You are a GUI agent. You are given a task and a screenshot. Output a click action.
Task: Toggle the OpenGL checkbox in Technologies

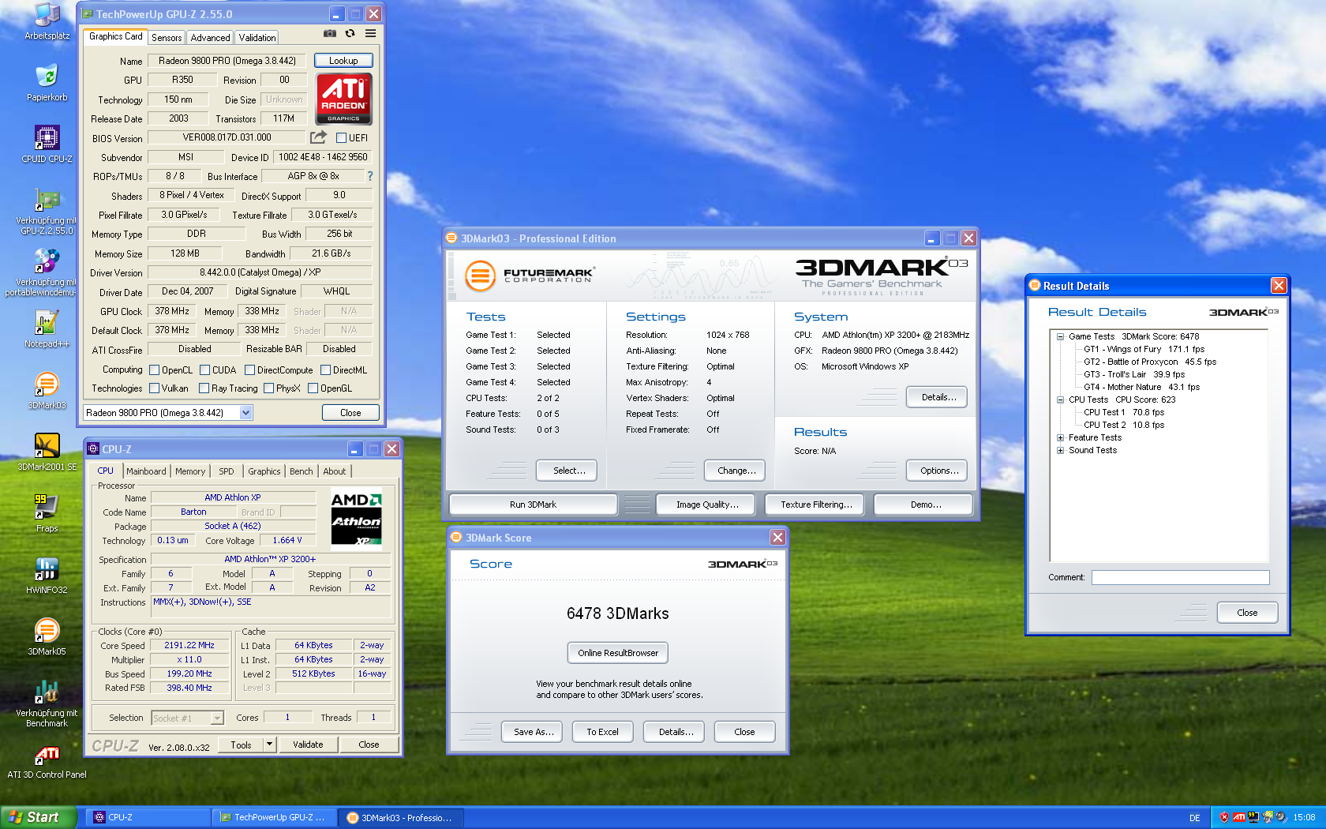click(313, 388)
